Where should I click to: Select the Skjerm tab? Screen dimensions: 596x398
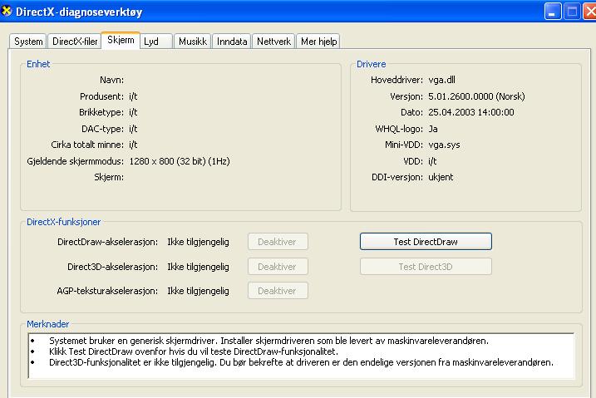click(x=121, y=40)
